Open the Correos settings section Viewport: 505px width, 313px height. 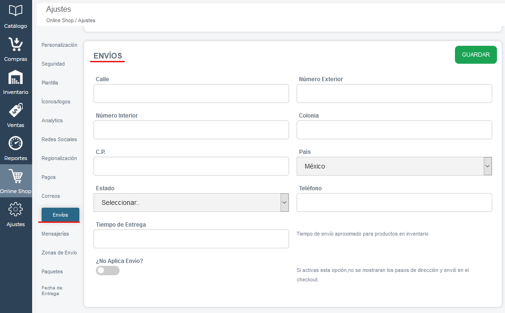coord(51,196)
